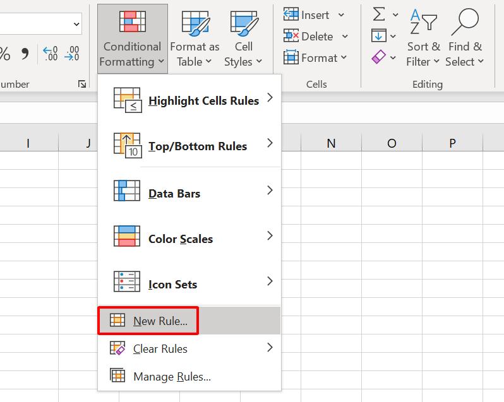The image size is (504, 402).
Task: Expand the Delete dropdown arrow
Action: 345,36
